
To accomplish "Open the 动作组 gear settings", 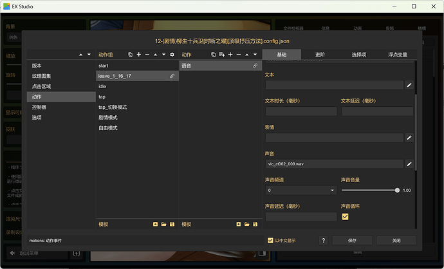I will (x=172, y=54).
